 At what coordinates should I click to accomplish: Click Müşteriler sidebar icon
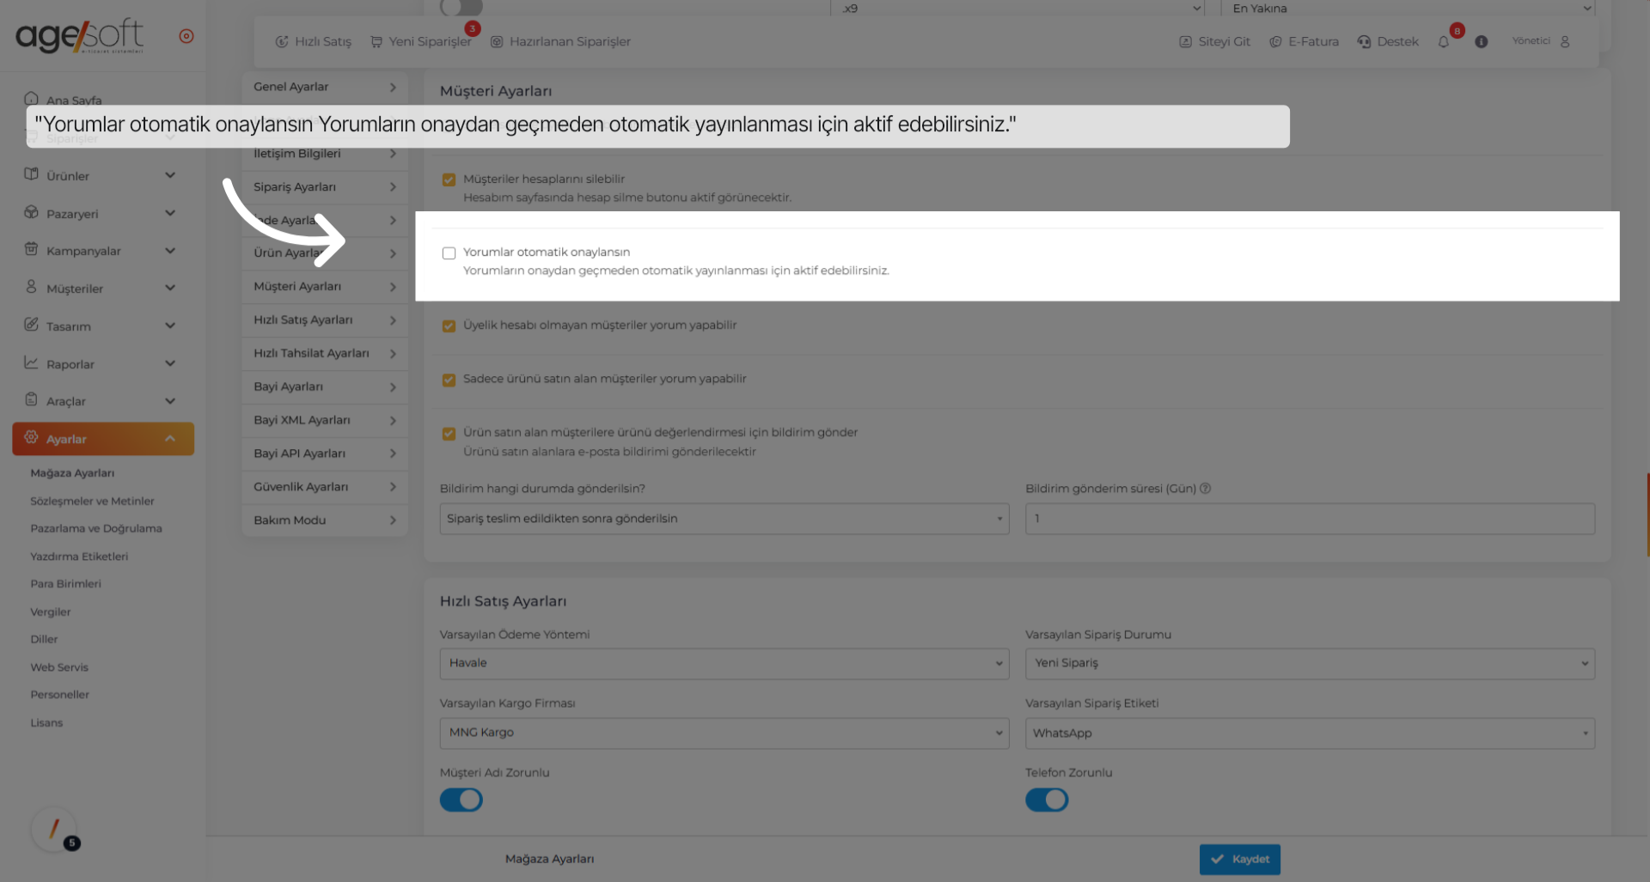(32, 287)
